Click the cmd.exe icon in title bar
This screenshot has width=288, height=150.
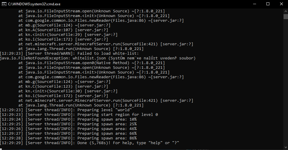(x=4, y=4)
